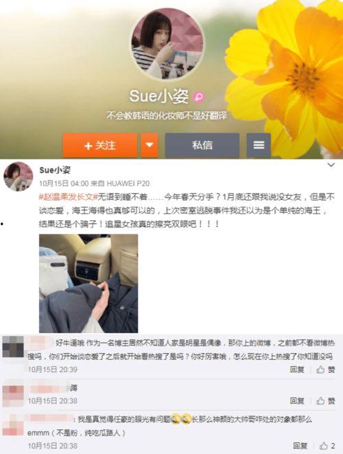This screenshot has height=454, width=343.
Task: Open the first commenter's blurred avatar
Action: [x=13, y=347]
